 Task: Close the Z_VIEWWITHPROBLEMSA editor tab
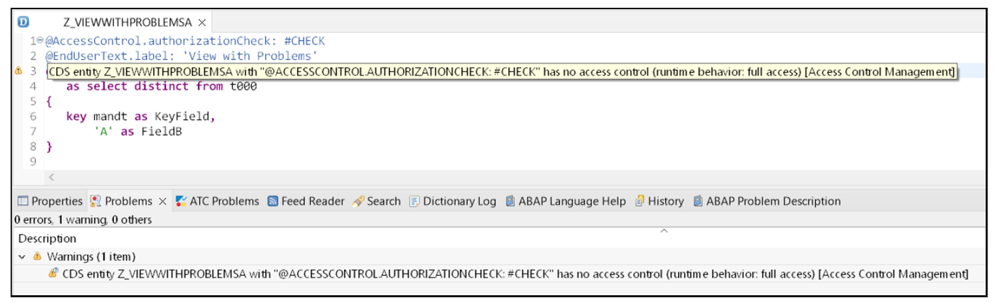coord(203,22)
